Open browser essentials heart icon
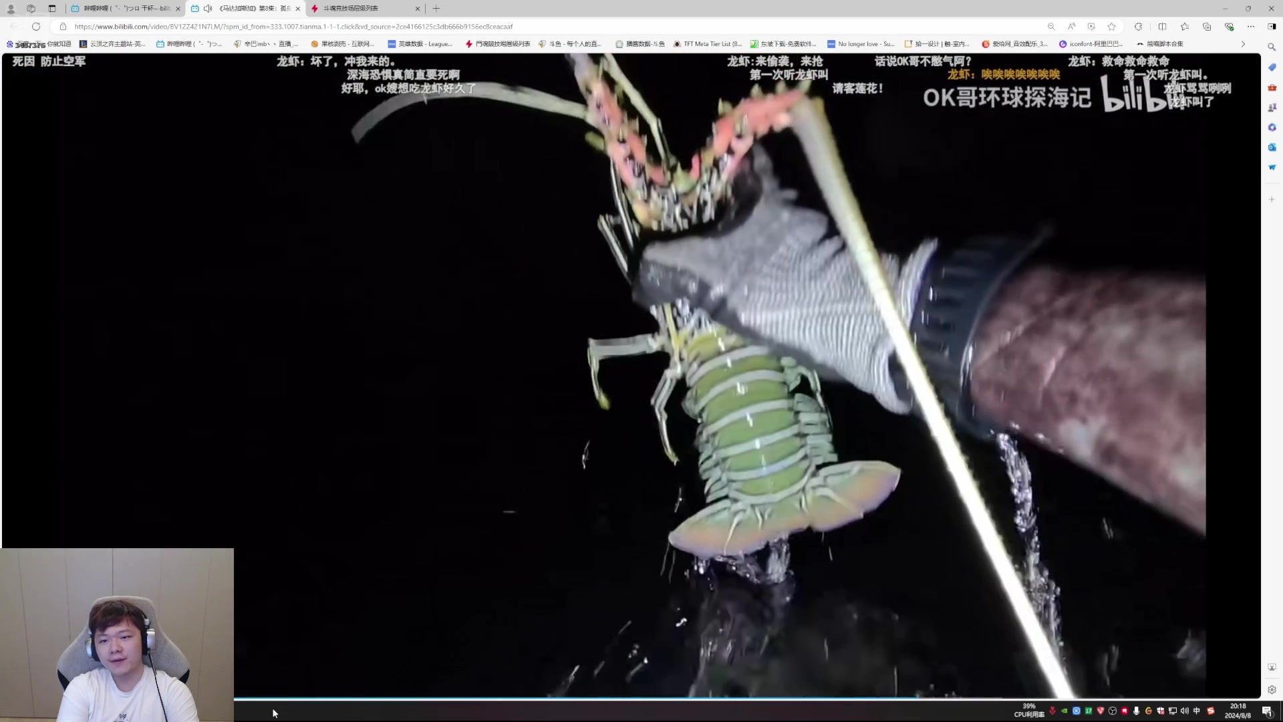The image size is (1283, 722). 1229,27
